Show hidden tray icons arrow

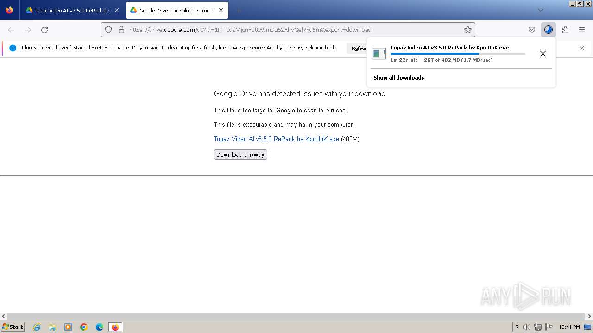pos(517,327)
